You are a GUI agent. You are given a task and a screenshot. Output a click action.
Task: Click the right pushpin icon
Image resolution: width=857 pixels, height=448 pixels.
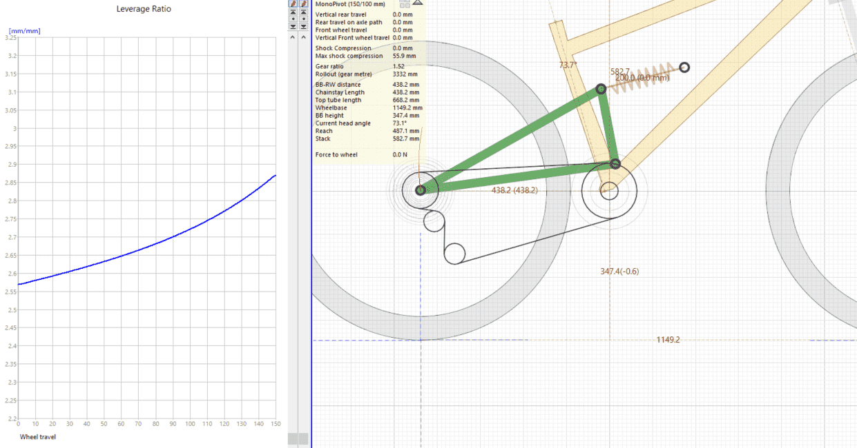coord(302,3)
